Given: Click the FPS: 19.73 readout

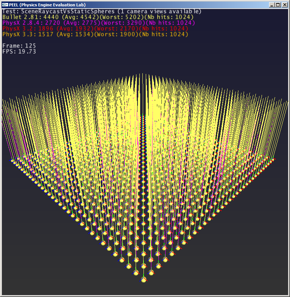Looking at the screenshot, I should (x=19, y=51).
